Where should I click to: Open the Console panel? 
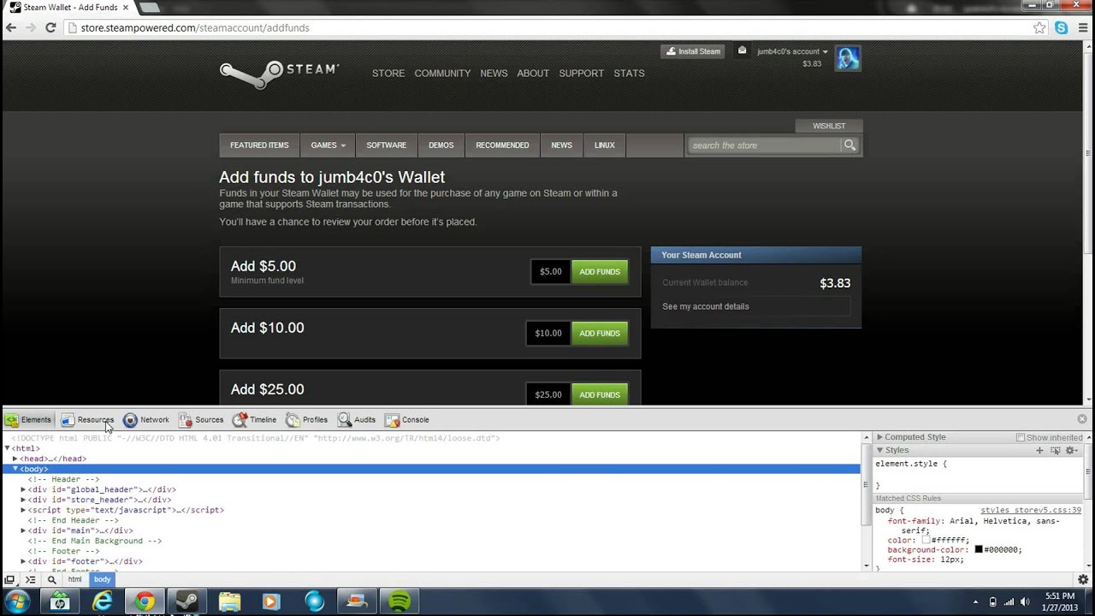[x=407, y=420]
